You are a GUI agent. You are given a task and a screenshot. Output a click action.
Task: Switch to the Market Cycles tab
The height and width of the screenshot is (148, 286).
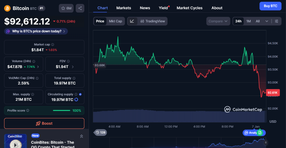[x=189, y=8]
